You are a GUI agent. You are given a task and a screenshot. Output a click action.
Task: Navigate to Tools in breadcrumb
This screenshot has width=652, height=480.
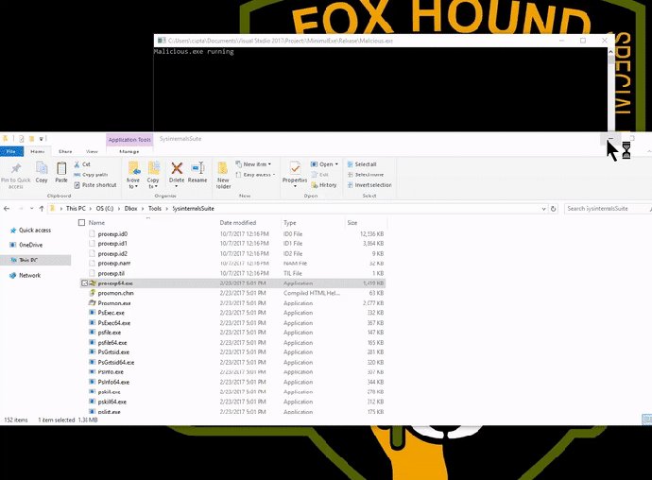pos(154,209)
